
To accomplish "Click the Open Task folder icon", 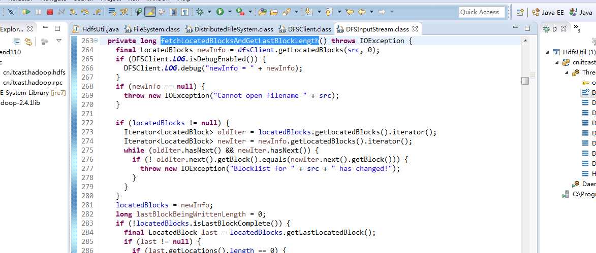I will (x=274, y=12).
